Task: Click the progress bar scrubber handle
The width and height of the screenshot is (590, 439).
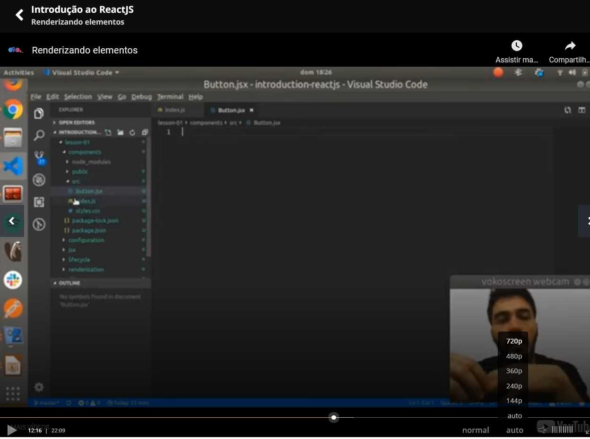Action: pos(334,417)
